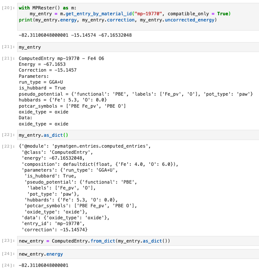259x272 pixels.
Task: Click the 'Parameters:' output line
Action: [34, 76]
